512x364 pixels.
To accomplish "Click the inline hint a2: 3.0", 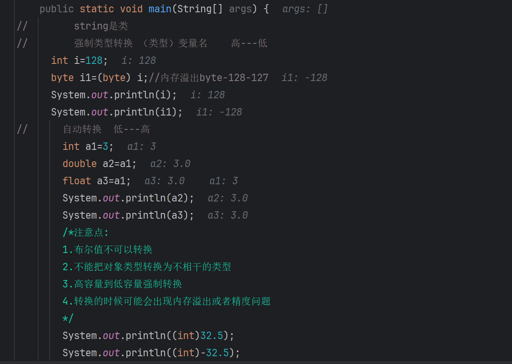I will point(169,163).
